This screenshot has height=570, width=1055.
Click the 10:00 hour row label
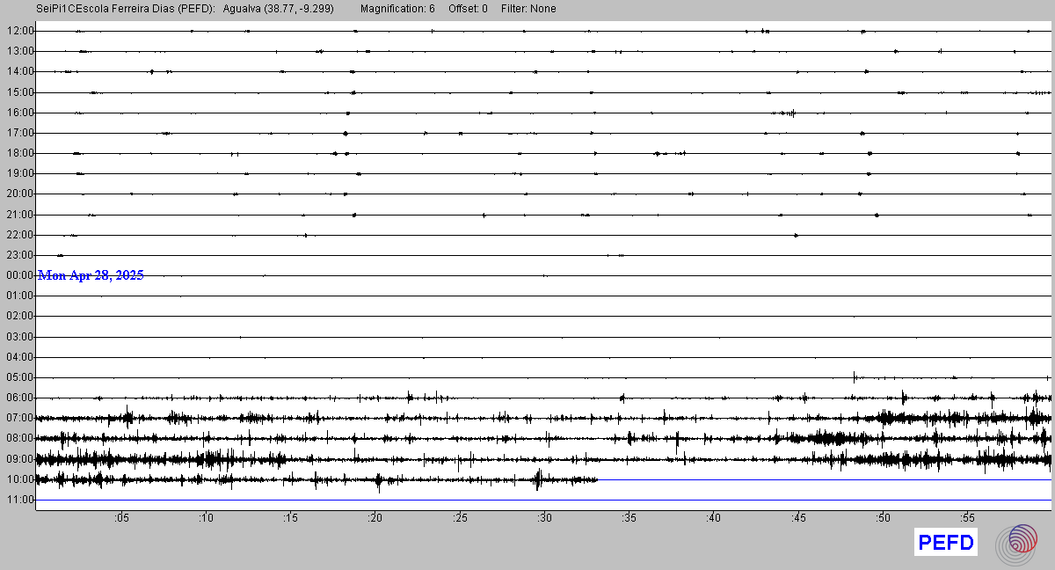coord(19,479)
